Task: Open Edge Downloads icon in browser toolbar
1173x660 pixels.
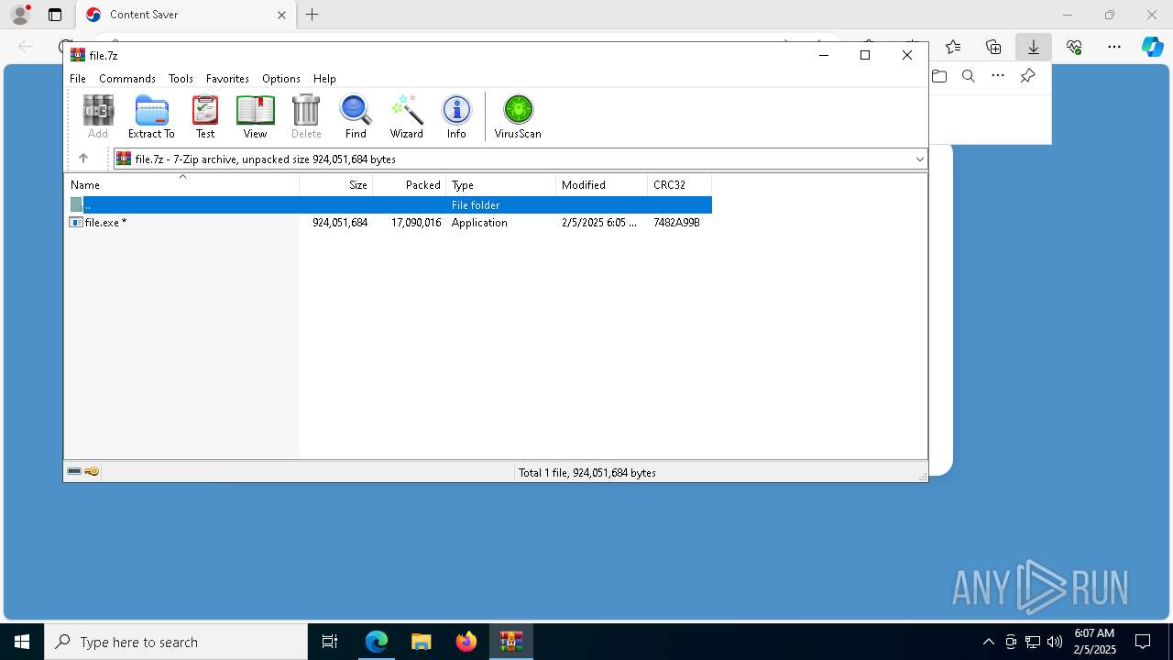Action: click(x=1034, y=47)
